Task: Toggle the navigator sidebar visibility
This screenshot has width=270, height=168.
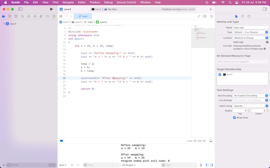Action: click(x=21, y=9)
